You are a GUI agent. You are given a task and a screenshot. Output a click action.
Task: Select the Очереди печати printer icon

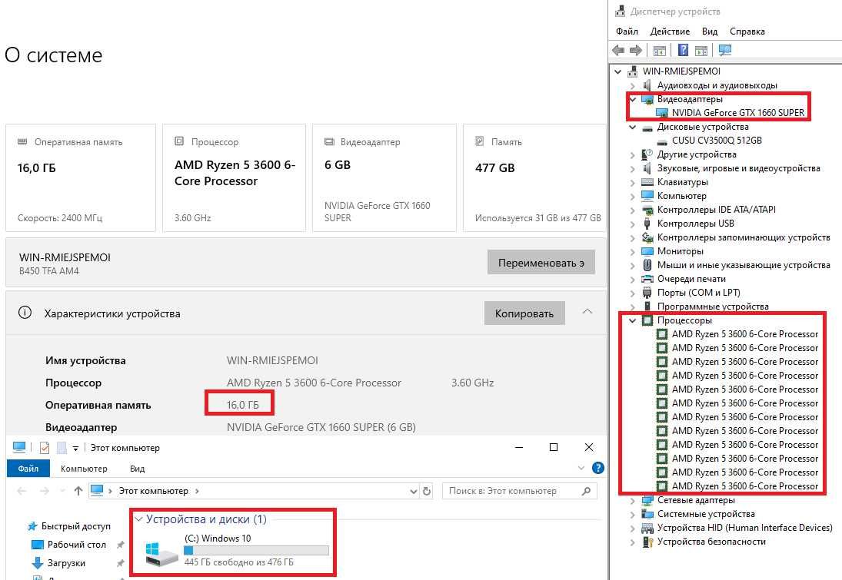point(647,279)
